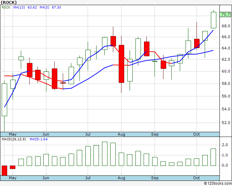Image resolution: width=232 pixels, height=186 pixels.
Task: Click the 60.0 price axis label
Action: tap(226, 71)
